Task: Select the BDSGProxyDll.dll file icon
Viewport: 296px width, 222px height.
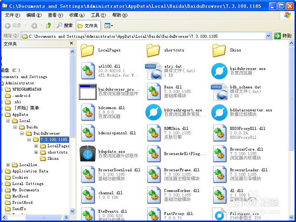Action: click(x=219, y=133)
